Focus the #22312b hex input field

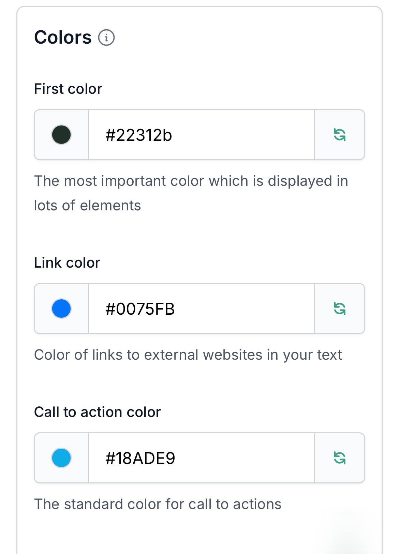[201, 135]
